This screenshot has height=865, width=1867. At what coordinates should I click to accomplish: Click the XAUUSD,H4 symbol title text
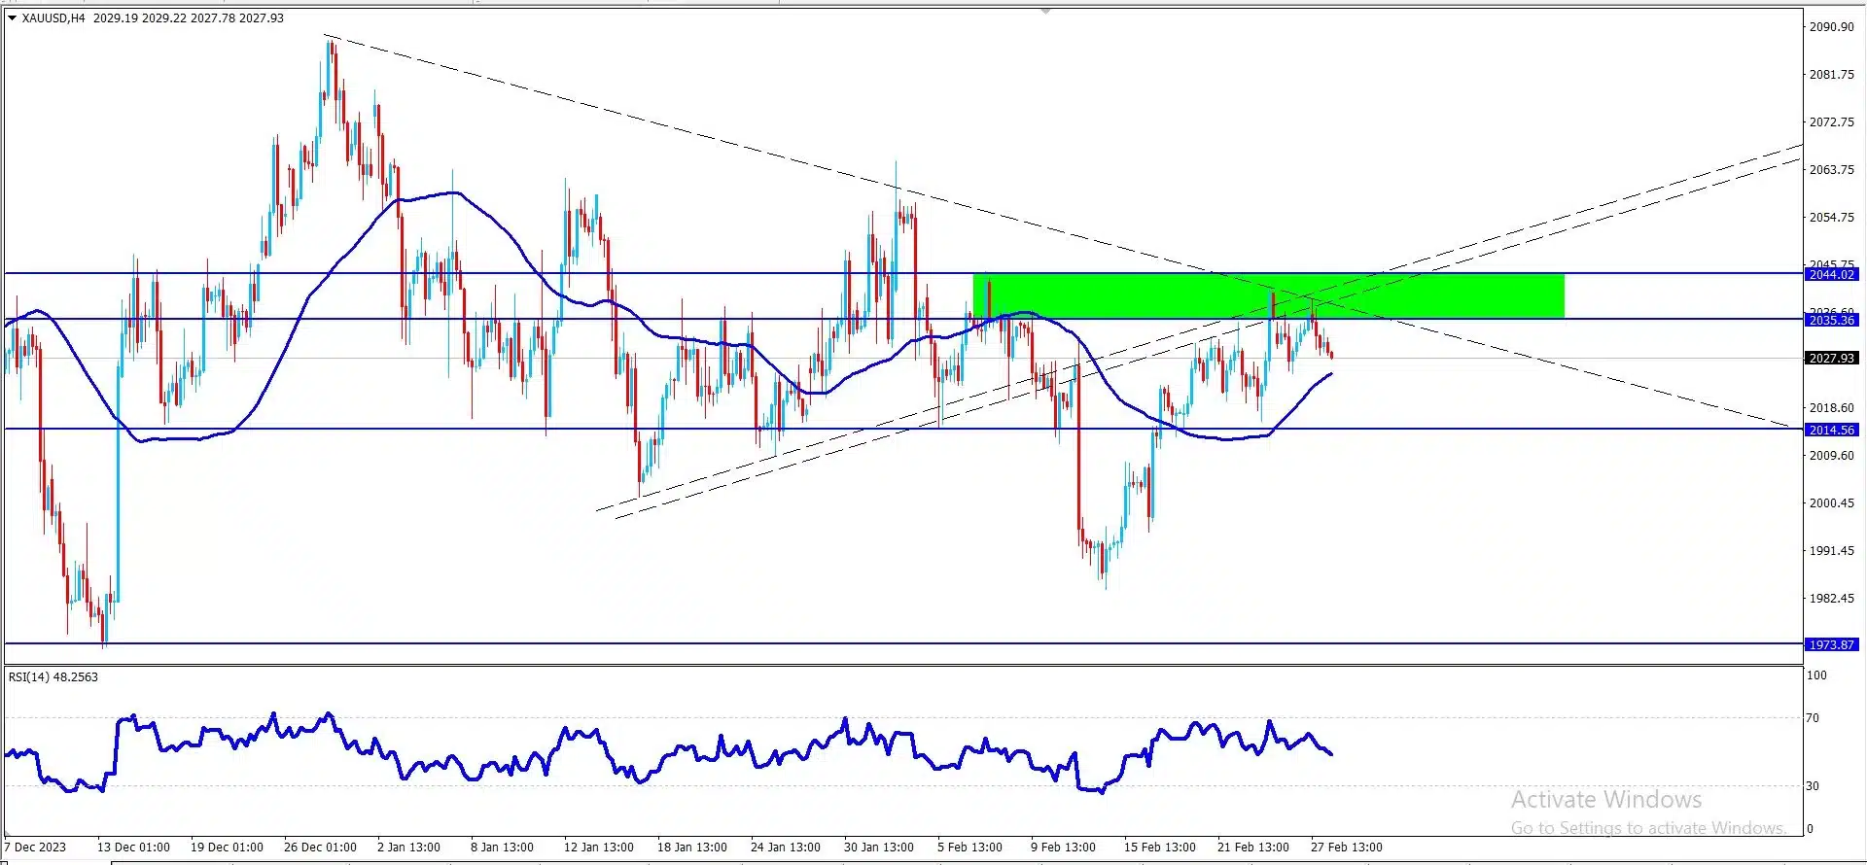53,18
